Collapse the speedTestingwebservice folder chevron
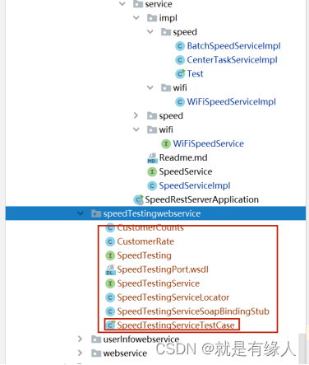 81,213
